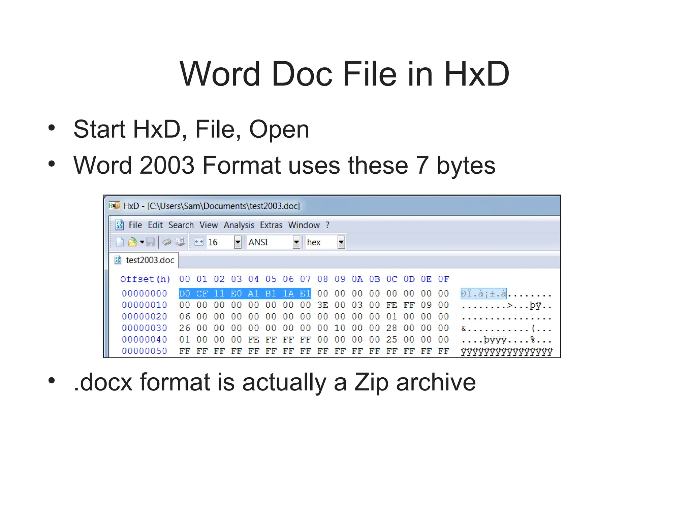Open the Analysis menu
Viewport: 690px width, 517px height.
pos(239,225)
